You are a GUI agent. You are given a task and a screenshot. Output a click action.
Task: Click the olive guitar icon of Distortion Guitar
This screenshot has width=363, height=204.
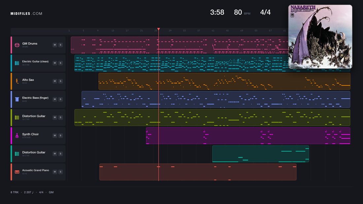pyautogui.click(x=17, y=118)
